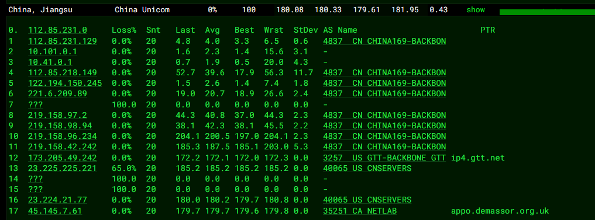Select the 'China Unicom' provider text
Screen dimensions: 595x220
point(142,10)
